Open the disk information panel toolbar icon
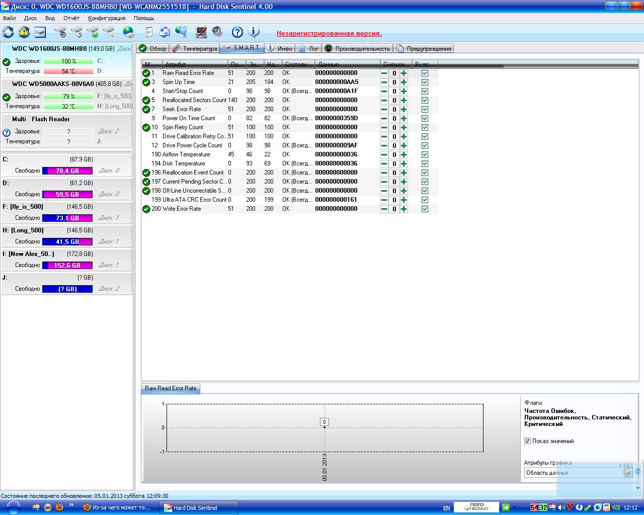644x515 pixels. (40, 32)
